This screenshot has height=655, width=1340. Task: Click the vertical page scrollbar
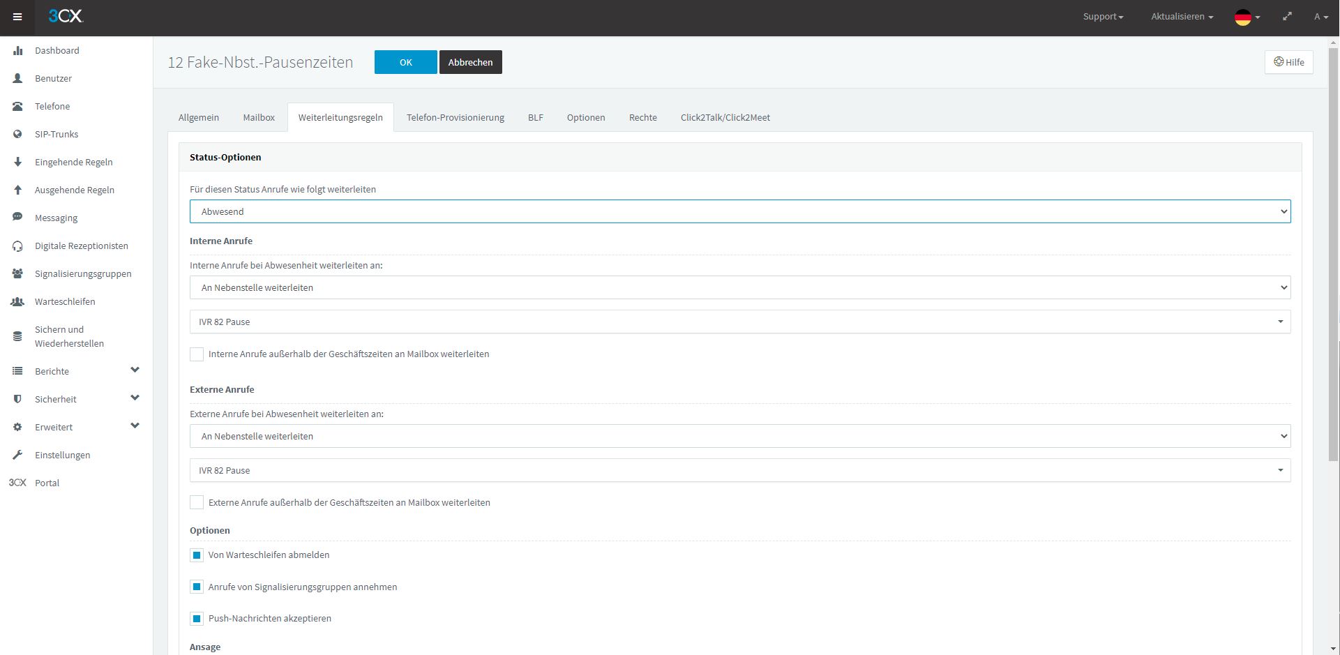click(x=1333, y=279)
